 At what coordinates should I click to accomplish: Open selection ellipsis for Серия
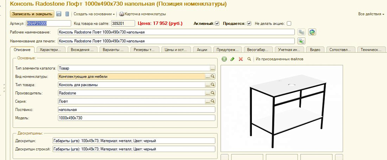click(x=208, y=101)
